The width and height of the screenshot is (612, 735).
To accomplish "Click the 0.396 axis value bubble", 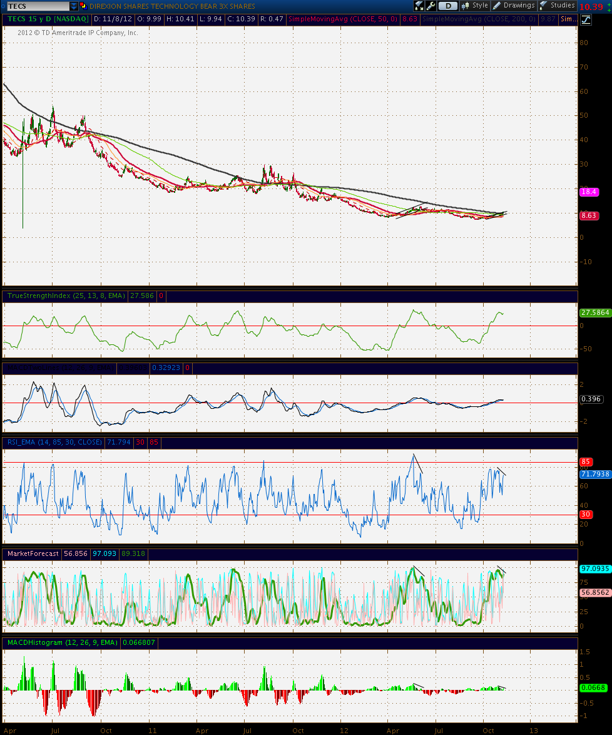I will pos(591,399).
